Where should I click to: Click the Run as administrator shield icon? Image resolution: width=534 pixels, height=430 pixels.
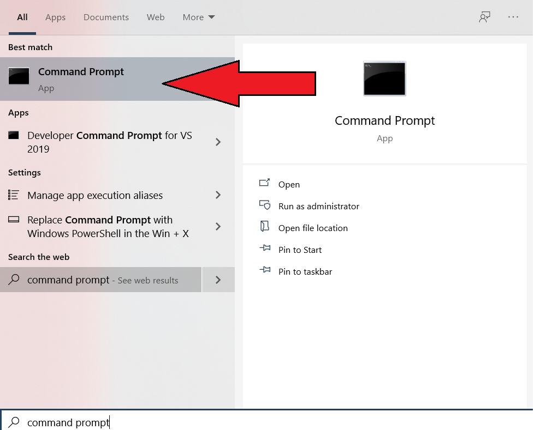point(265,204)
